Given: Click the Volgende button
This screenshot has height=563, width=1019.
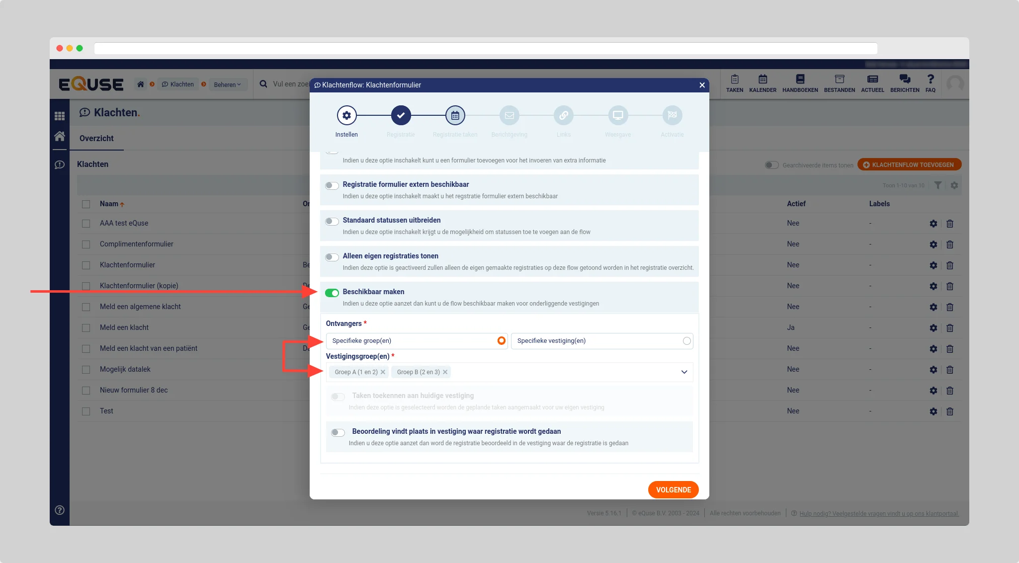Looking at the screenshot, I should (x=673, y=490).
